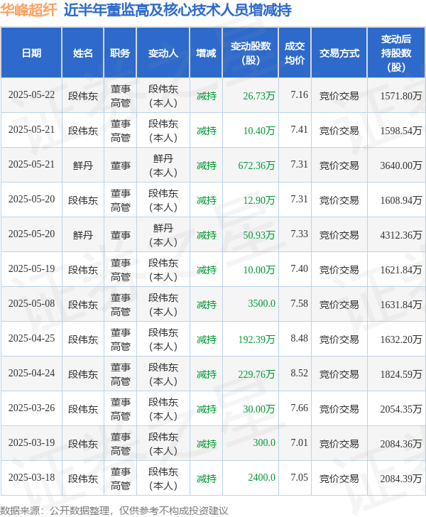Select the value 12.90万
The image size is (426, 517).
click(259, 200)
